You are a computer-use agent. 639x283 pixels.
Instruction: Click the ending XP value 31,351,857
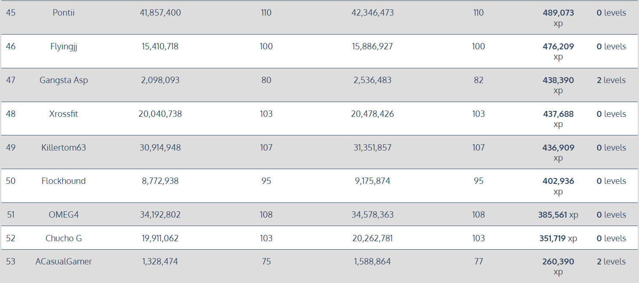[x=372, y=148]
